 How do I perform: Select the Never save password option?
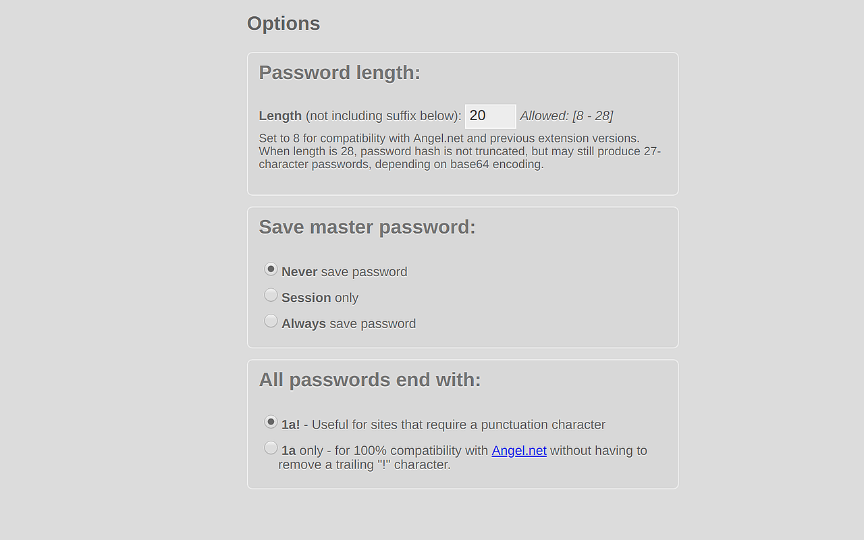271,269
